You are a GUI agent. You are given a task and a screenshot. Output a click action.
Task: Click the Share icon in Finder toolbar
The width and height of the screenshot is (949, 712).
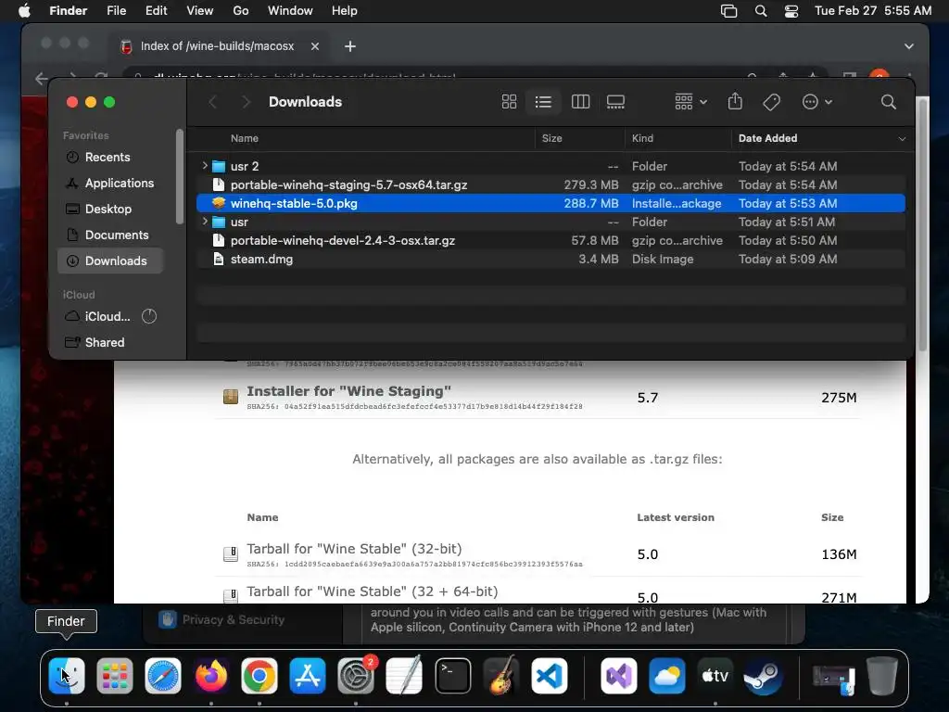735,101
